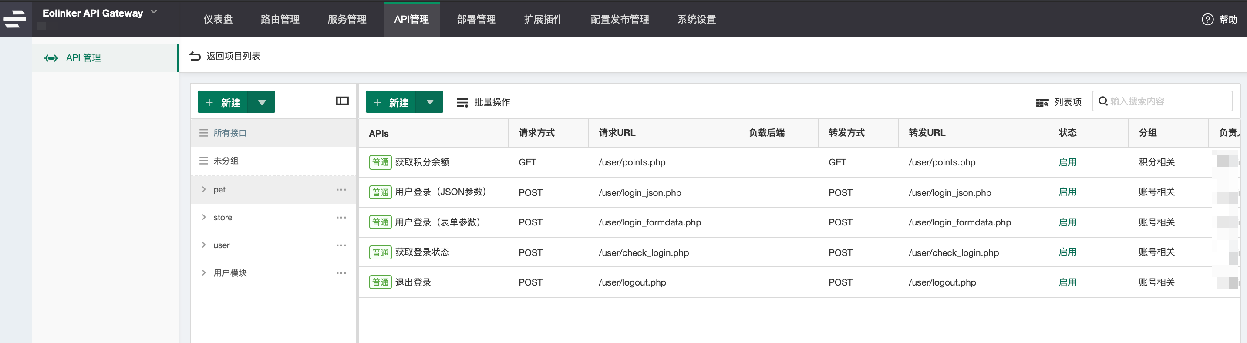The image size is (1247, 343).
Task: Click the batch operations icon
Action: click(462, 103)
